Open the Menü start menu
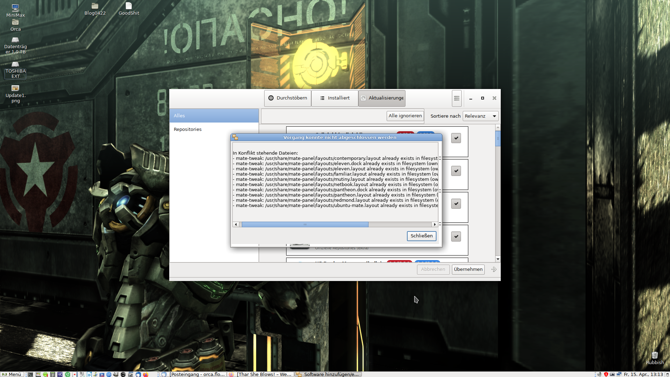Viewport: 670px width, 377px height. tap(12, 374)
